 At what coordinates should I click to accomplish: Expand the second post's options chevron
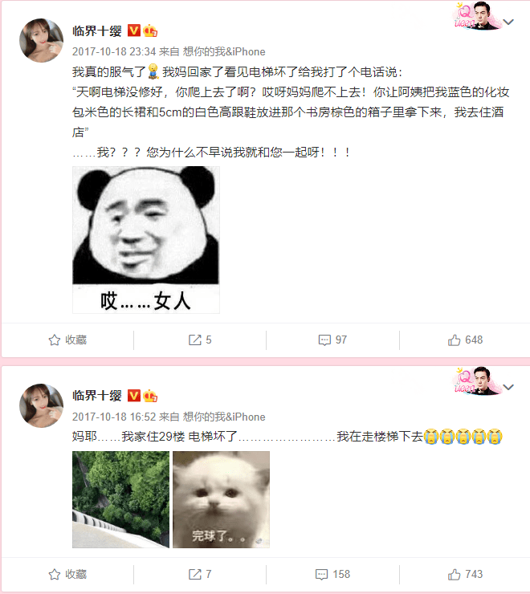pos(508,387)
